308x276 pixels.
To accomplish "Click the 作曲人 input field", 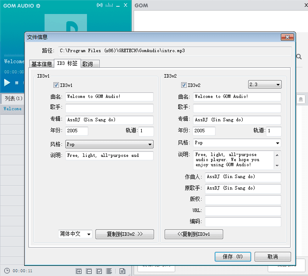I will (243, 177).
